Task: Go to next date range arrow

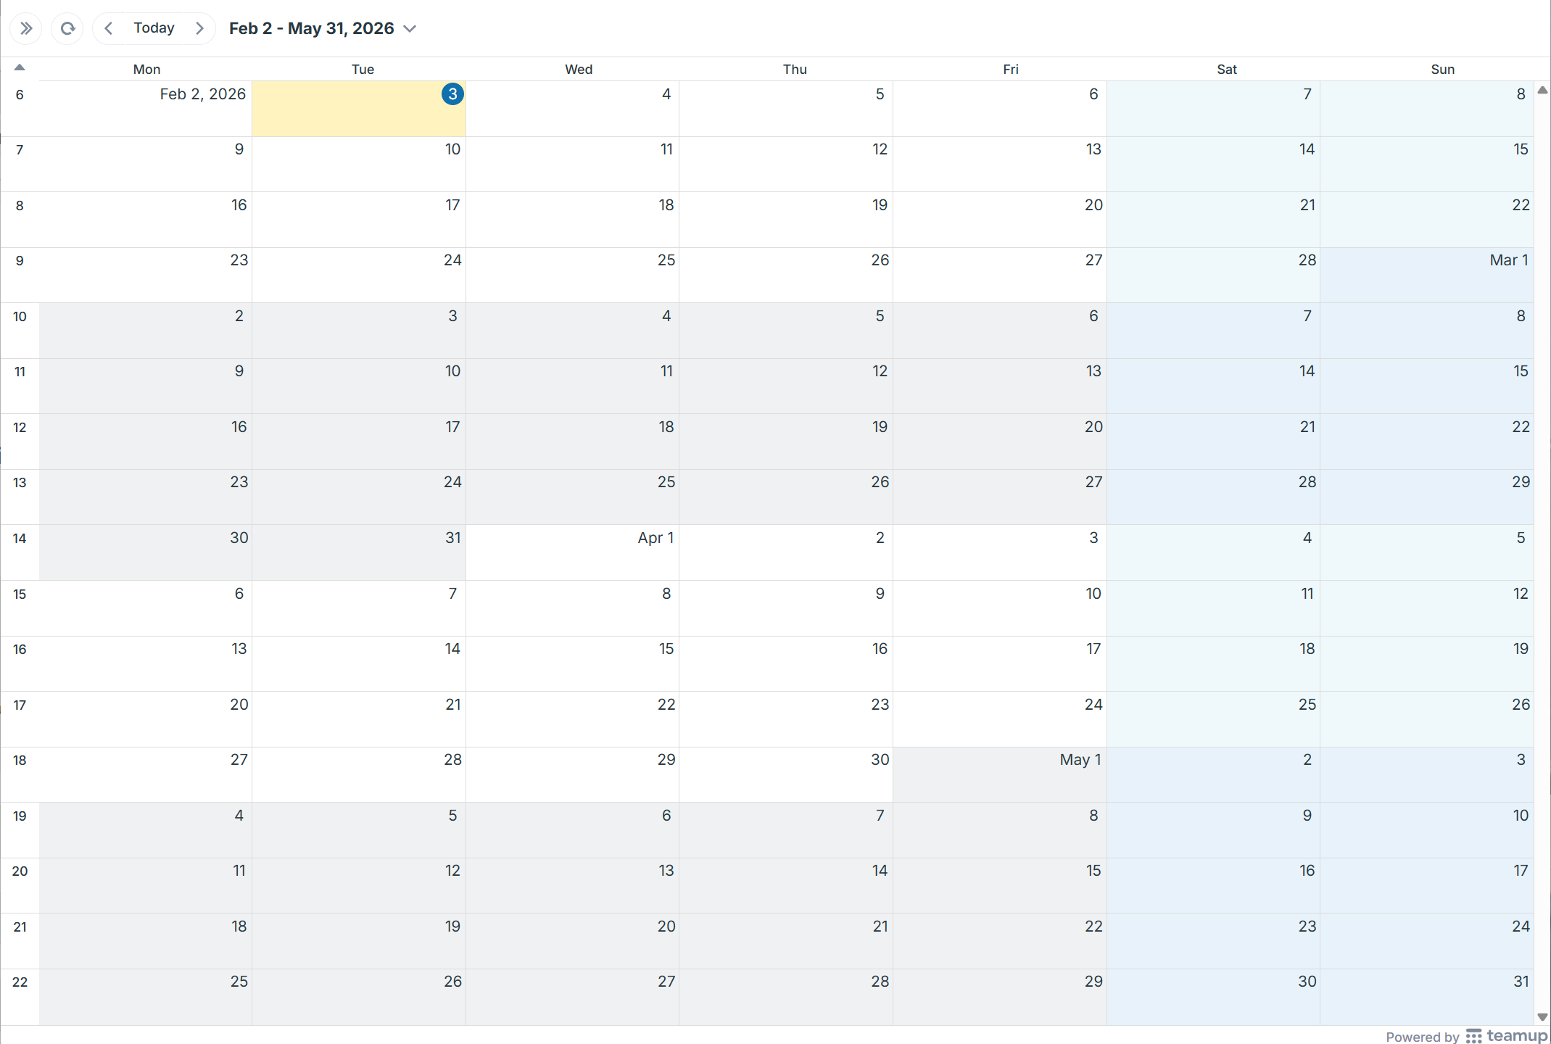Action: tap(199, 28)
